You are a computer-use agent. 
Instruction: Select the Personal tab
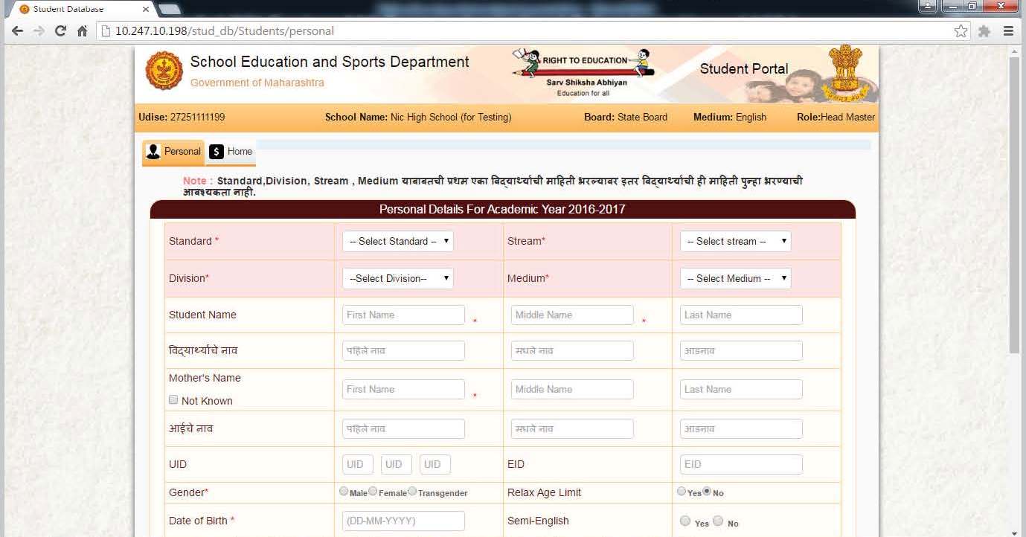tap(173, 151)
